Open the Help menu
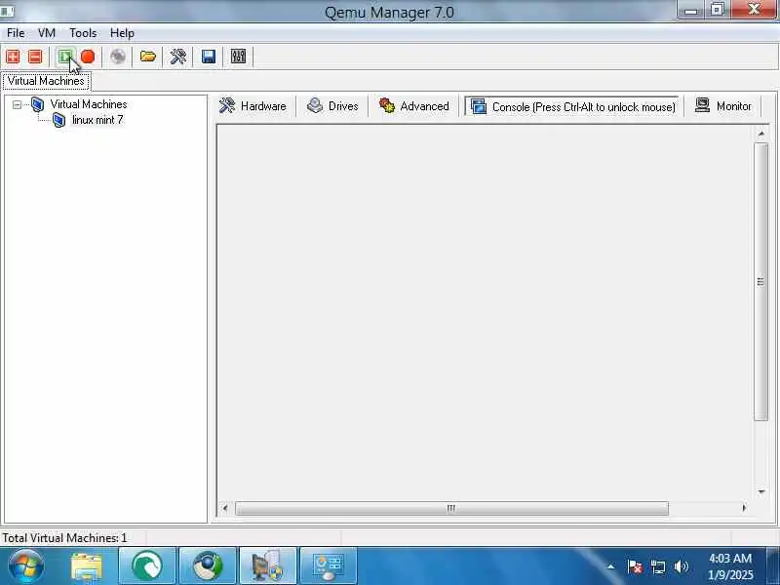780x585 pixels. pos(122,33)
